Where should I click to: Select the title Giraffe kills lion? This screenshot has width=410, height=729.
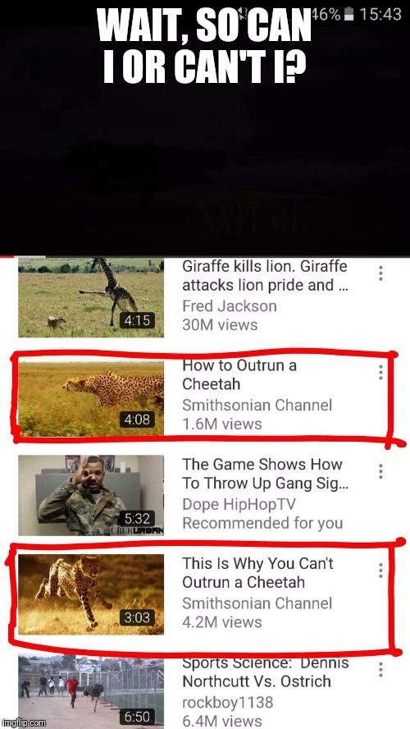(x=265, y=276)
